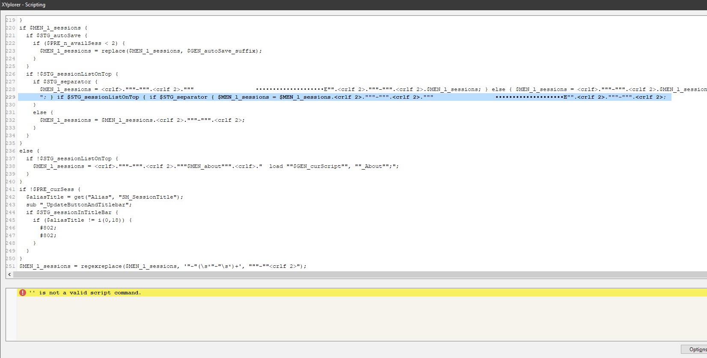
Task: Click the sub "_UpdateButtonAndTitlebar" line
Action: (79, 205)
